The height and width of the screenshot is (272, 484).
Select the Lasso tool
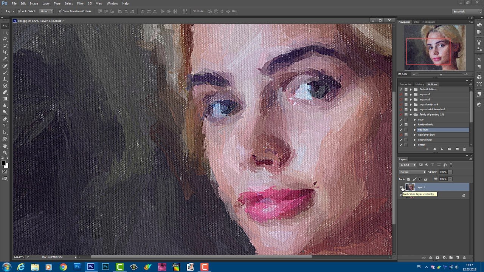[x=5, y=39]
